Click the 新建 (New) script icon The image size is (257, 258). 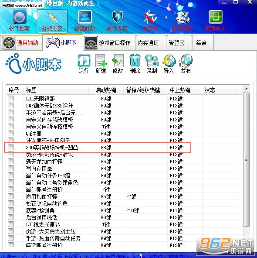click(101, 61)
